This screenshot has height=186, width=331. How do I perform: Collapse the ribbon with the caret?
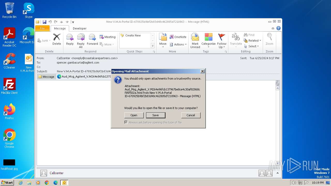(x=273, y=28)
